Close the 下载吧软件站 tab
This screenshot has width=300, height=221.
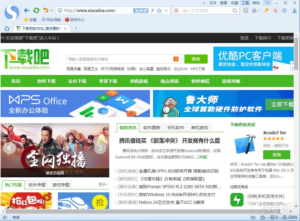pos(65,29)
